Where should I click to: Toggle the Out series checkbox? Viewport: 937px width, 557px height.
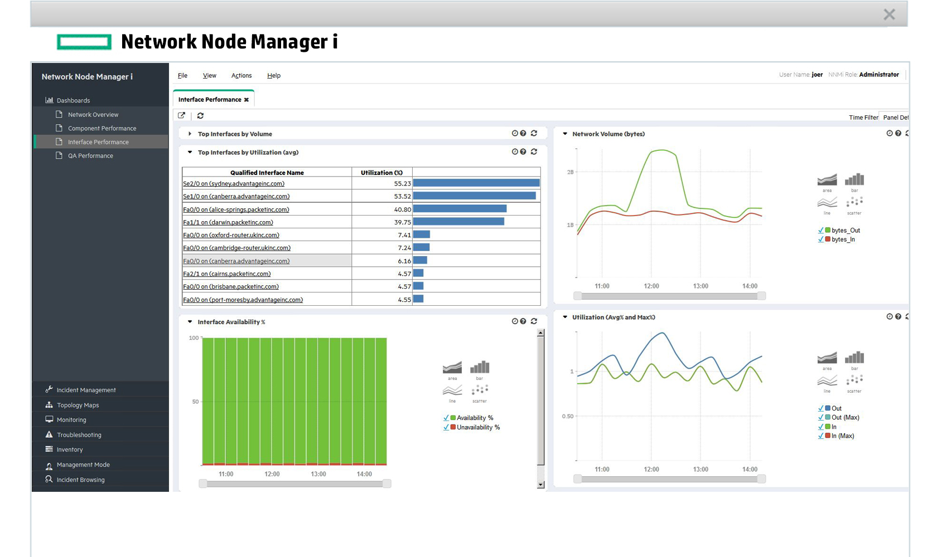click(821, 408)
